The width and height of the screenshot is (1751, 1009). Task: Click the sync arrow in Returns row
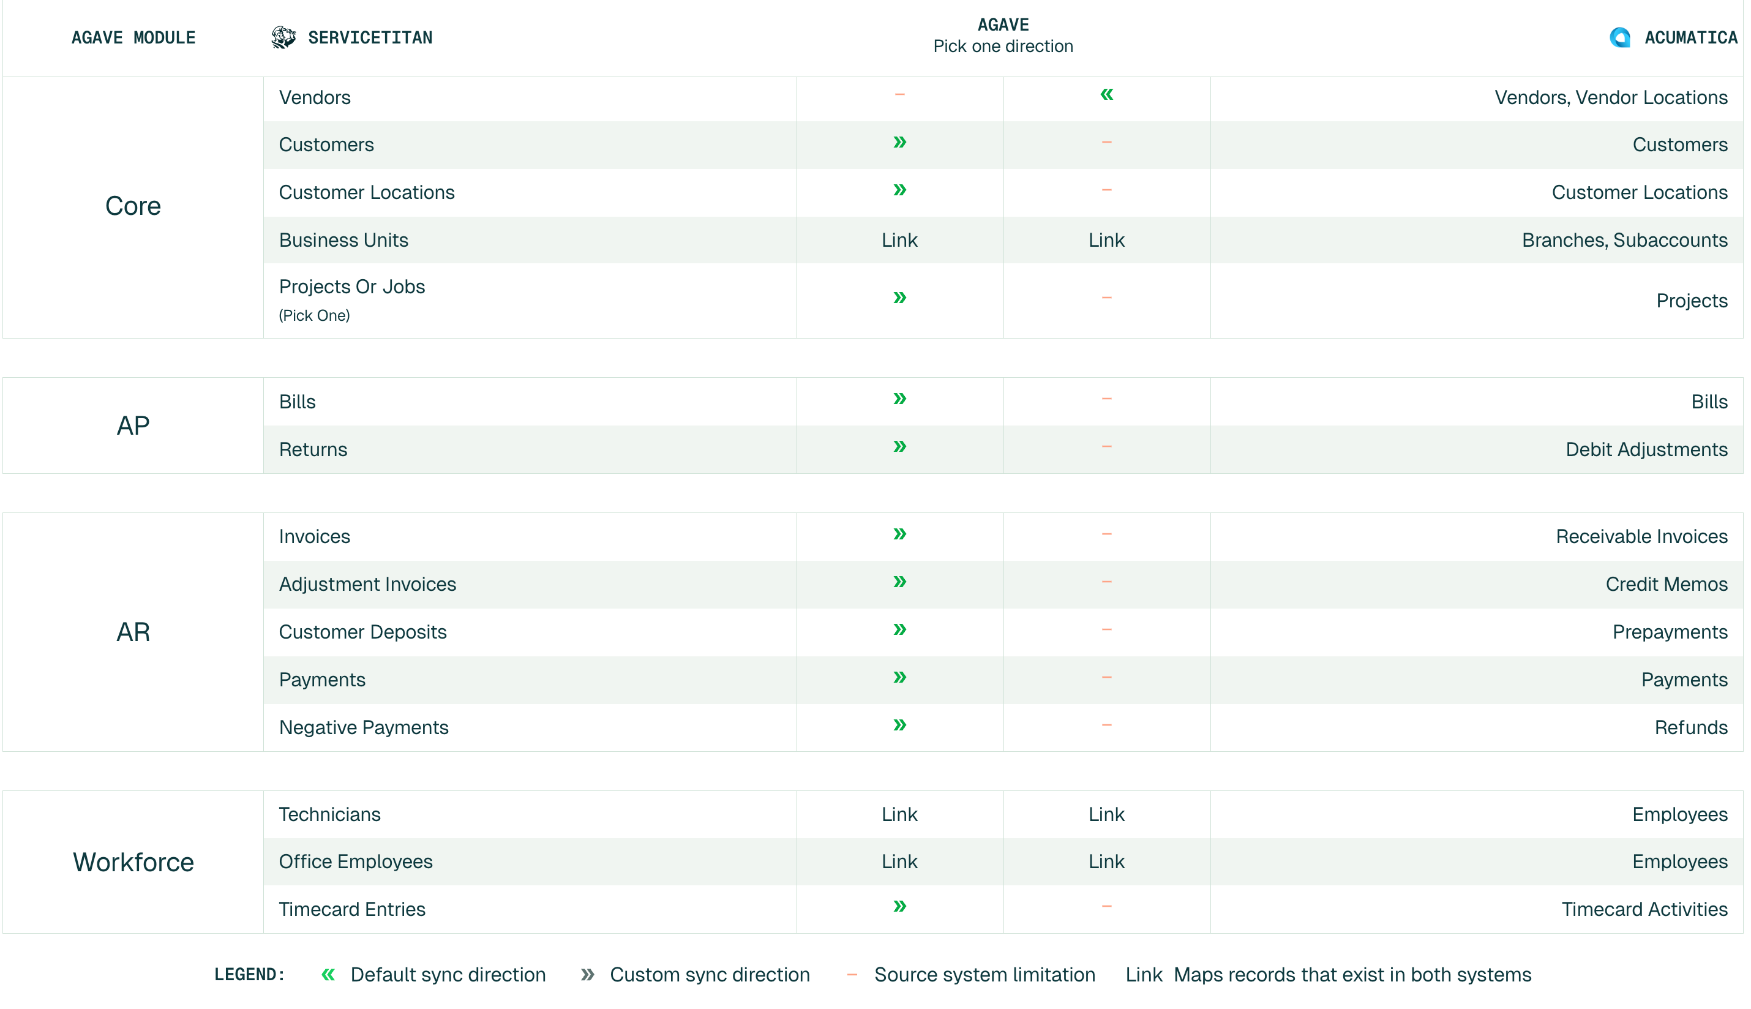(x=899, y=446)
